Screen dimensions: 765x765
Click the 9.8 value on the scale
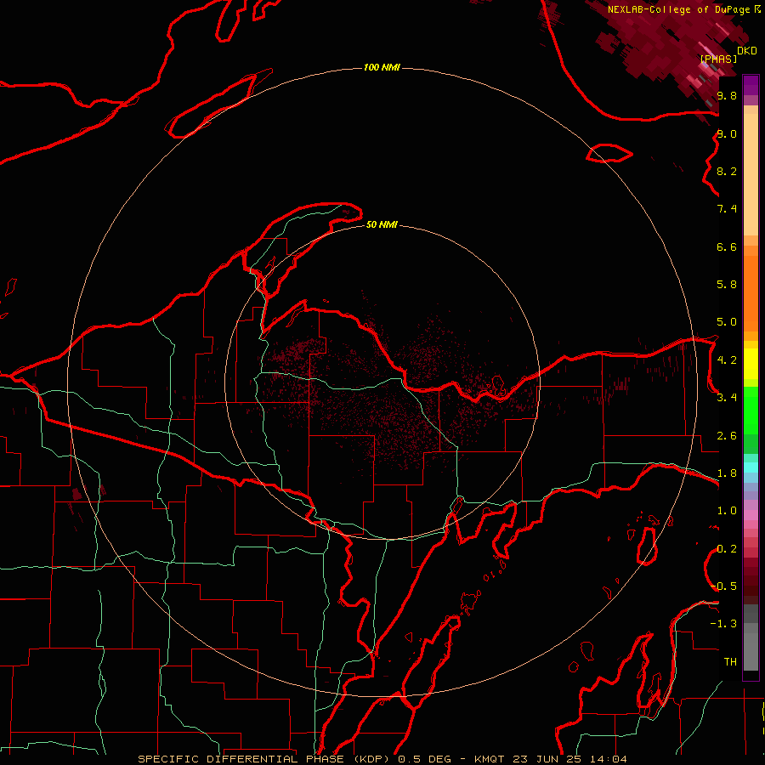727,96
